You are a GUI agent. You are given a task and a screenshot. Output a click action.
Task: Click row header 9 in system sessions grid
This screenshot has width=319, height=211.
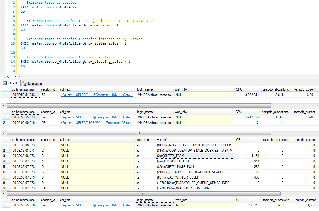click(6, 188)
